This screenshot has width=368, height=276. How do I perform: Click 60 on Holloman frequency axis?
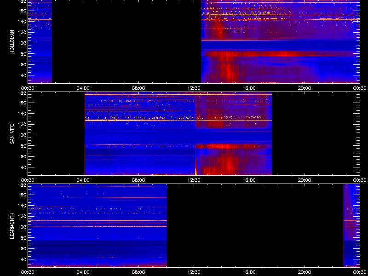23,65
